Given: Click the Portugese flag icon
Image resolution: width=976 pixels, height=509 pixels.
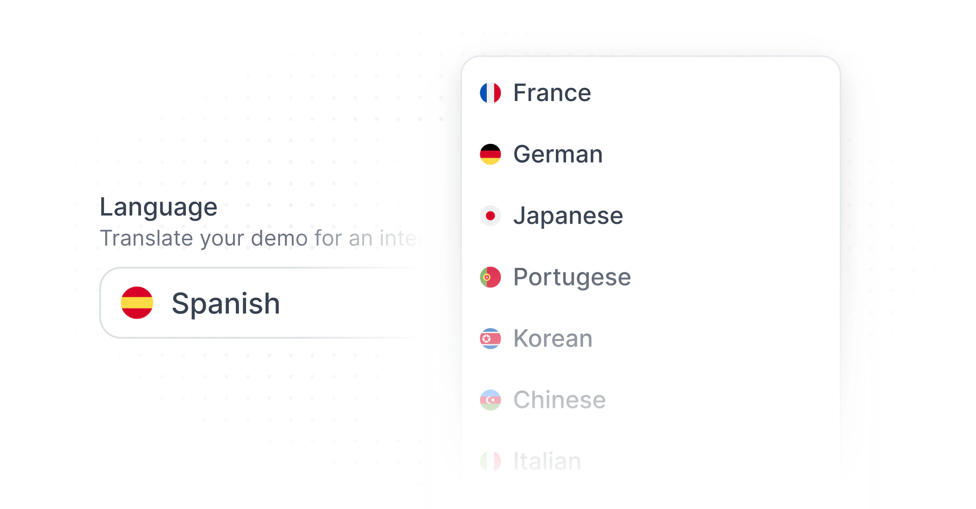Looking at the screenshot, I should (x=491, y=278).
